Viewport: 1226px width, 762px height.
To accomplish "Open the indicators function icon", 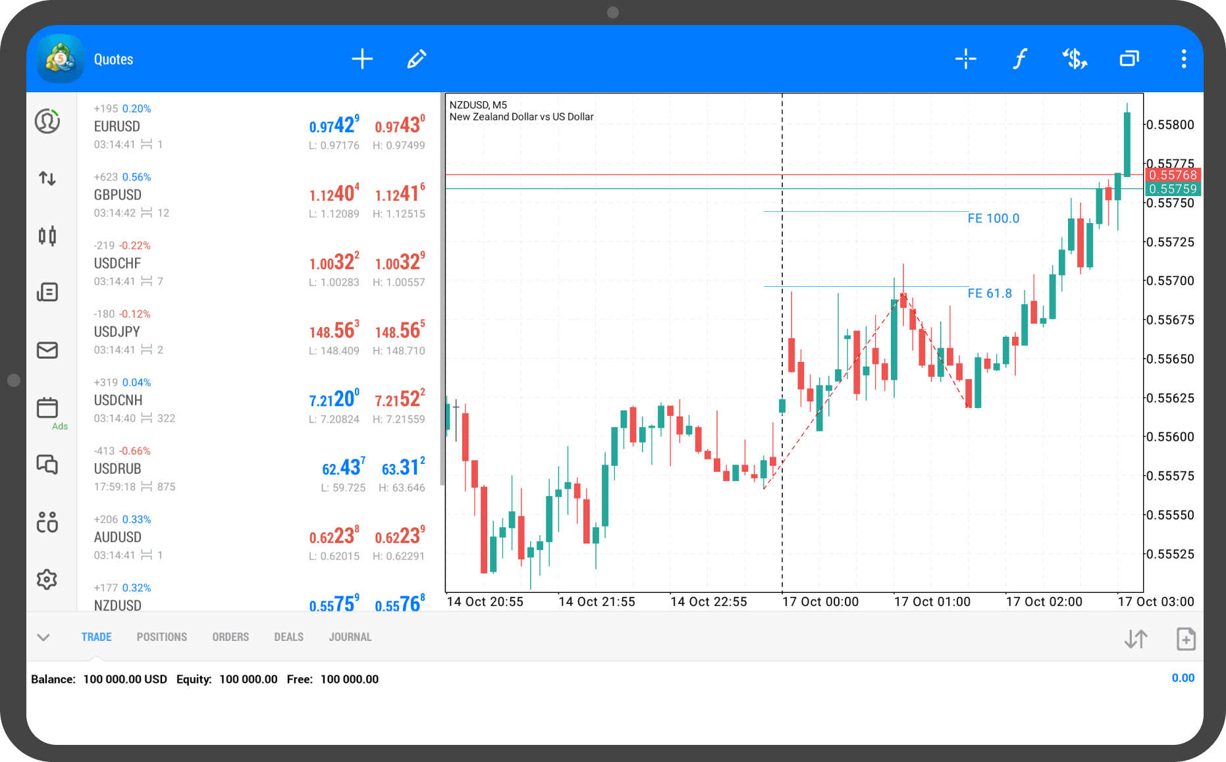I will (x=1019, y=59).
